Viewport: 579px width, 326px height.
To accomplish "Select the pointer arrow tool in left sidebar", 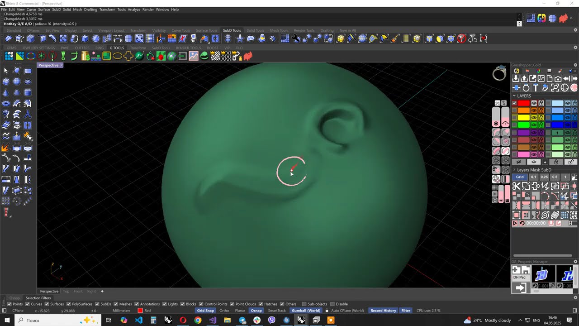I will click(x=6, y=71).
